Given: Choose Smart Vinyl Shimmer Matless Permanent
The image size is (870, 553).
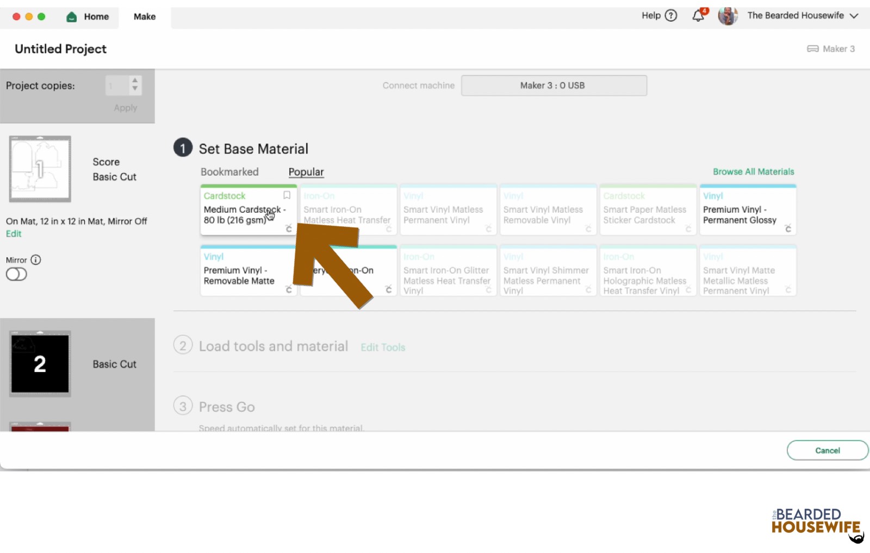Looking at the screenshot, I should coord(548,271).
